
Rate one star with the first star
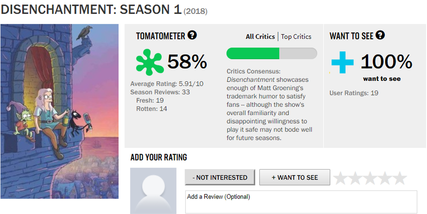click(x=341, y=178)
